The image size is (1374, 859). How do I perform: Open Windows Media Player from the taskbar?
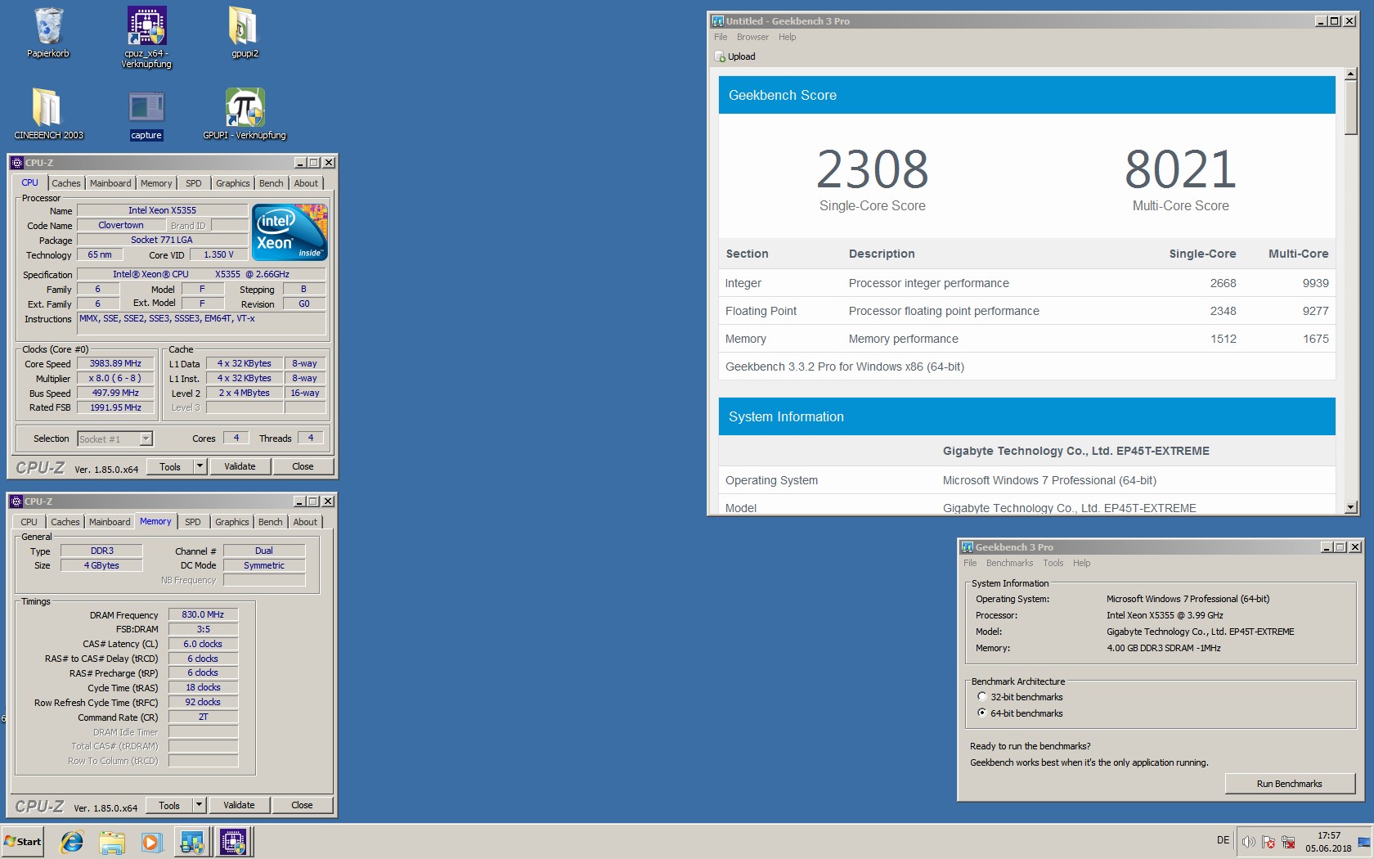pos(151,842)
